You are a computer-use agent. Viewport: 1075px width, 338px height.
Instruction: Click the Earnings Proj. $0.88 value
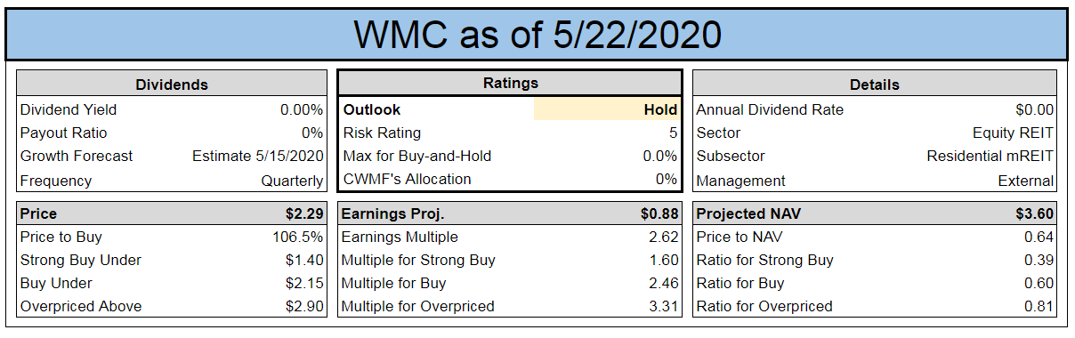tap(659, 214)
